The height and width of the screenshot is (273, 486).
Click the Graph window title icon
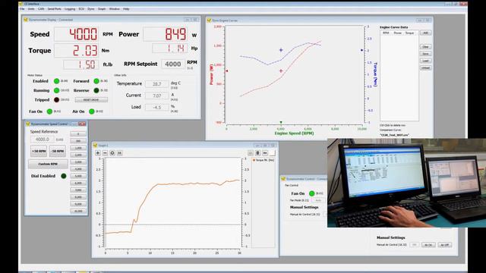coord(95,145)
